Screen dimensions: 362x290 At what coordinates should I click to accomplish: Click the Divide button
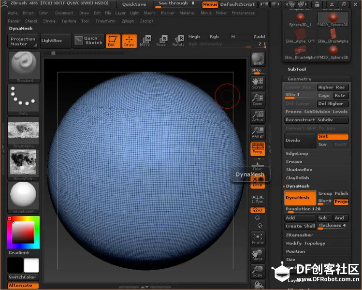click(300, 140)
